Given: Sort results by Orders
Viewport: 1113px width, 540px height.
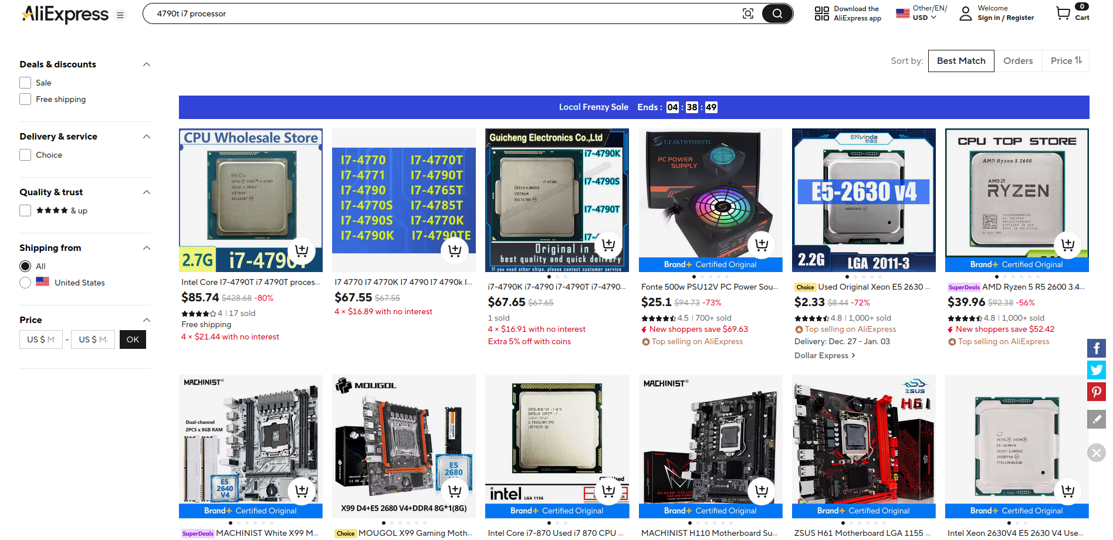Looking at the screenshot, I should pos(1018,61).
